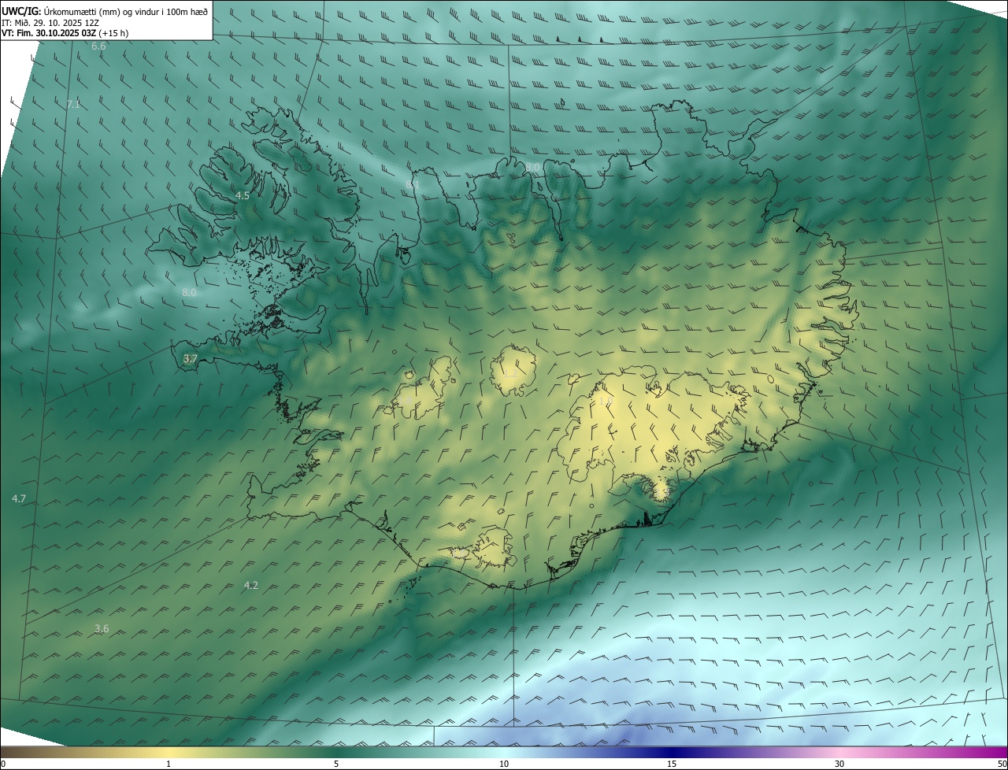Select the 'IT: Mið. 29. 10. 2025 12Z' line
This screenshot has height=770, width=1008.
click(x=50, y=22)
